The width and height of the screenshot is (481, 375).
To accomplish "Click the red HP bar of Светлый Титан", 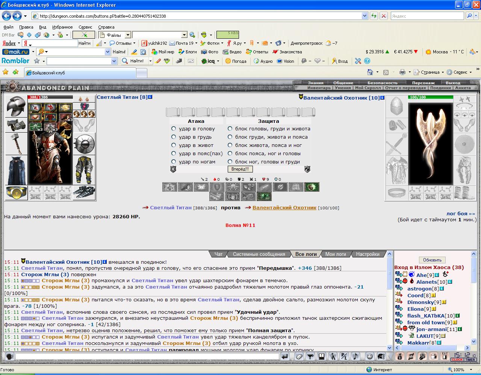I will pyautogui.click(x=50, y=97).
